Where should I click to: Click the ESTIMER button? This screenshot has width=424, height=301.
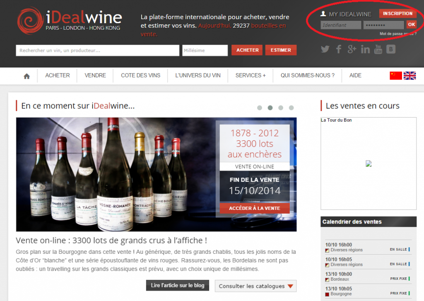point(281,50)
